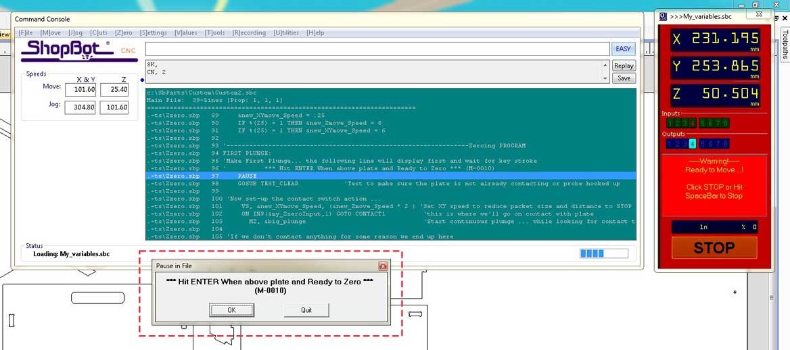
Task: Click the 'Main File: 39-Lines' line
Action: pos(214,100)
